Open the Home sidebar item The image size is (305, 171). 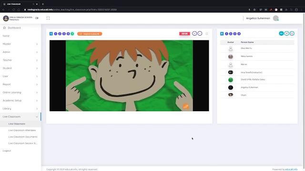[20, 36]
